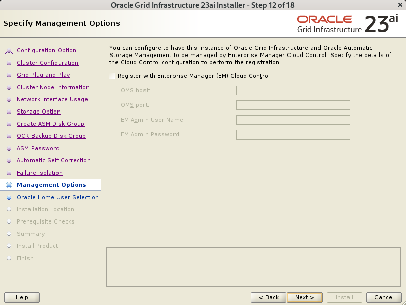The height and width of the screenshot is (305, 406).
Task: Open Cluster Node Information step
Action: click(x=53, y=87)
